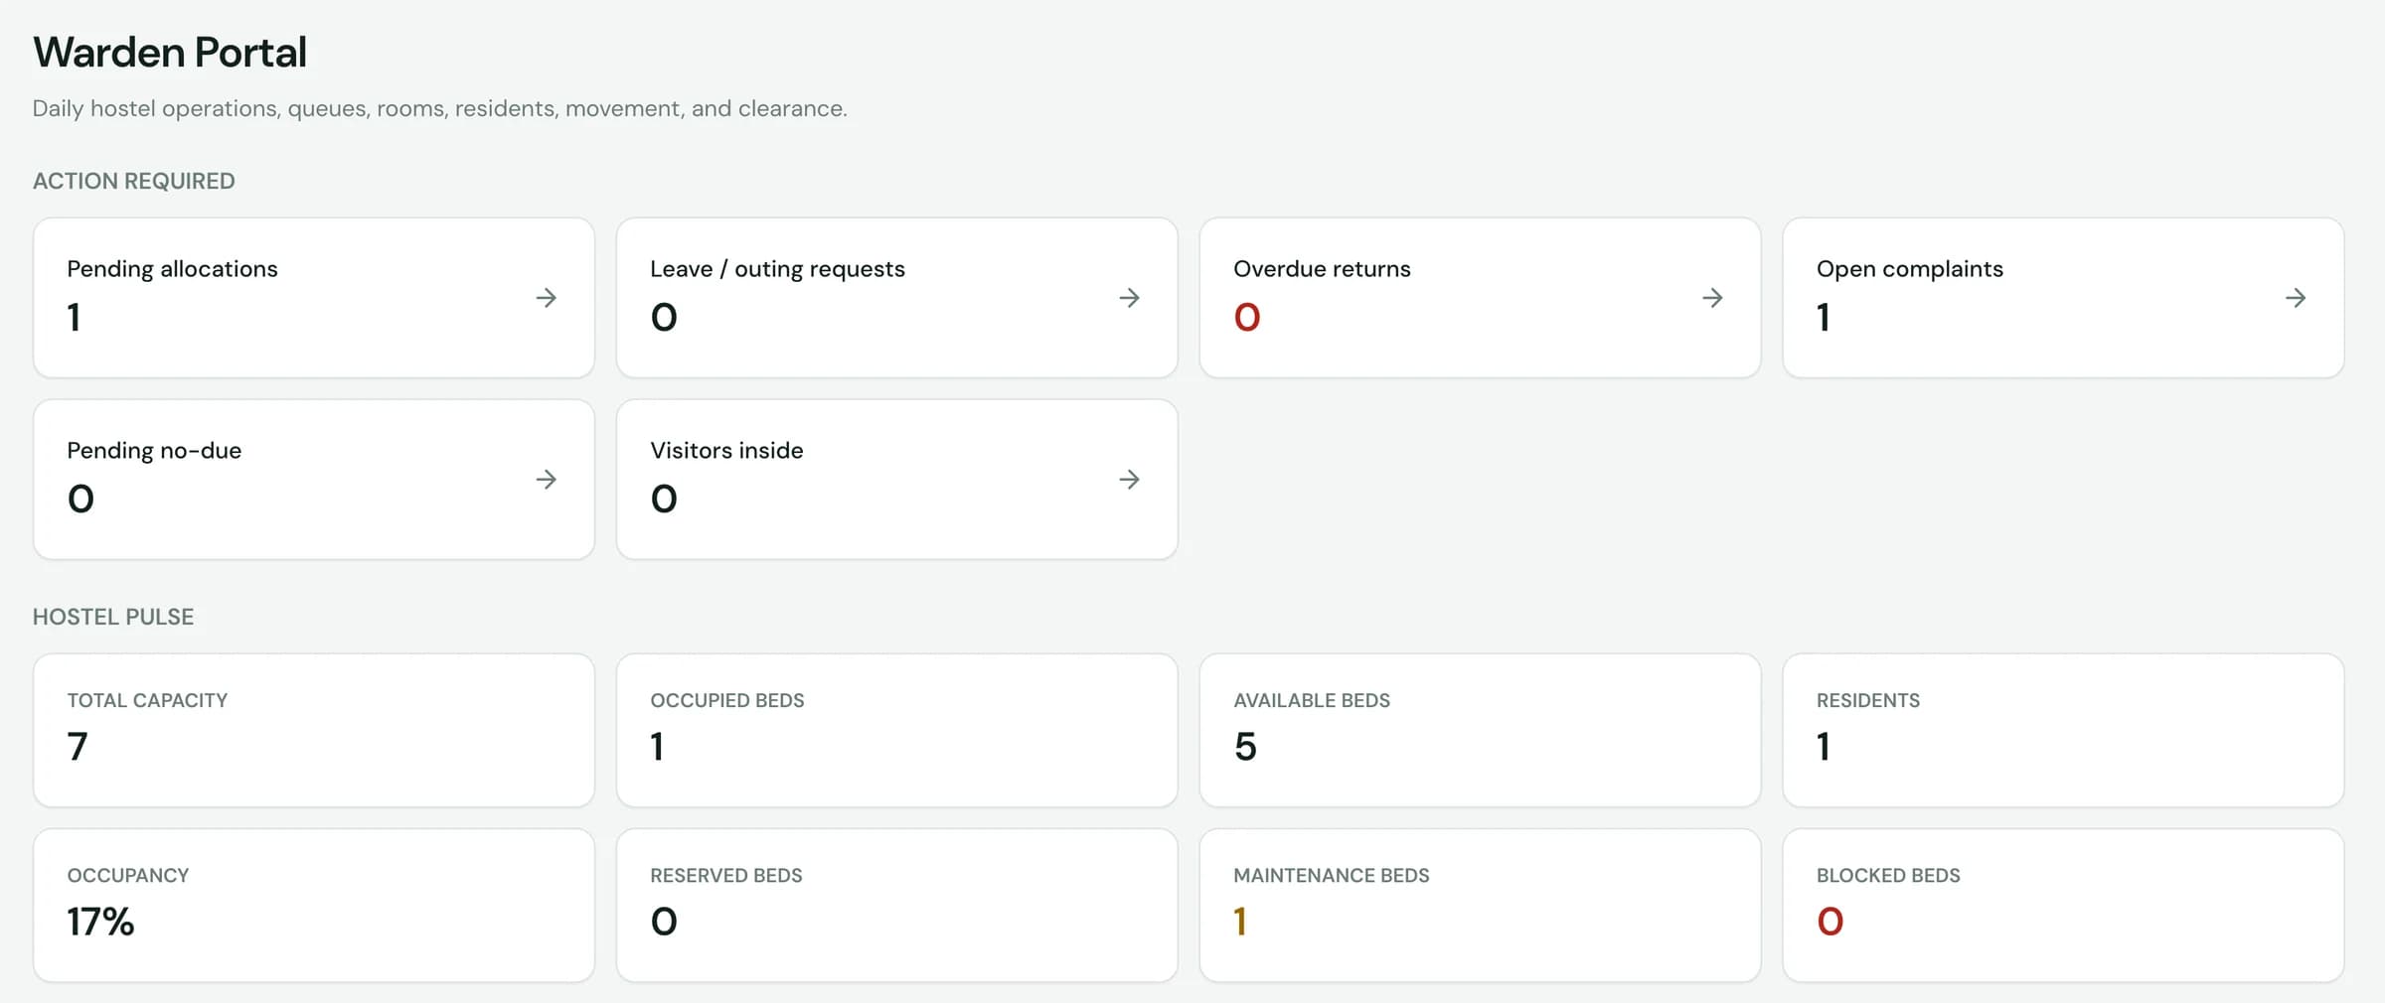The height and width of the screenshot is (1003, 2385).
Task: Click the arrow icon on Overdue returns card
Action: 1712,298
